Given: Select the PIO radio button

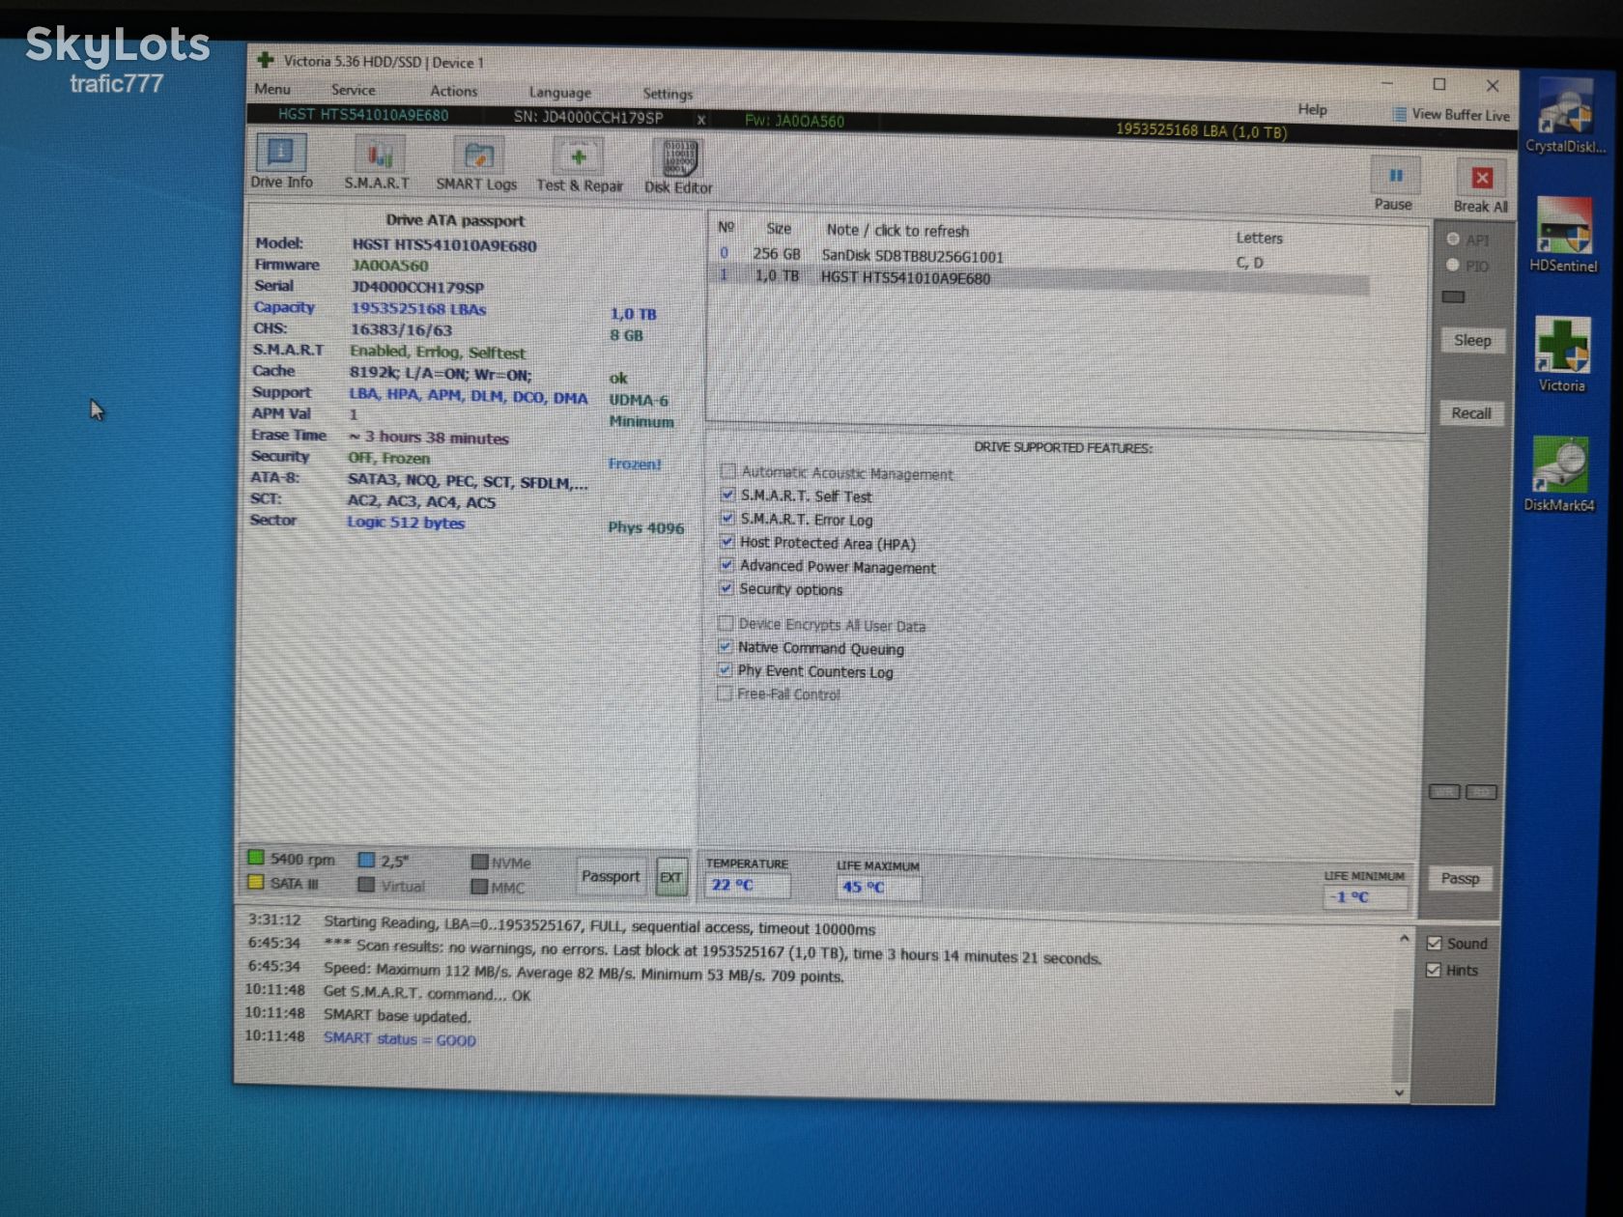Looking at the screenshot, I should coord(1452,265).
